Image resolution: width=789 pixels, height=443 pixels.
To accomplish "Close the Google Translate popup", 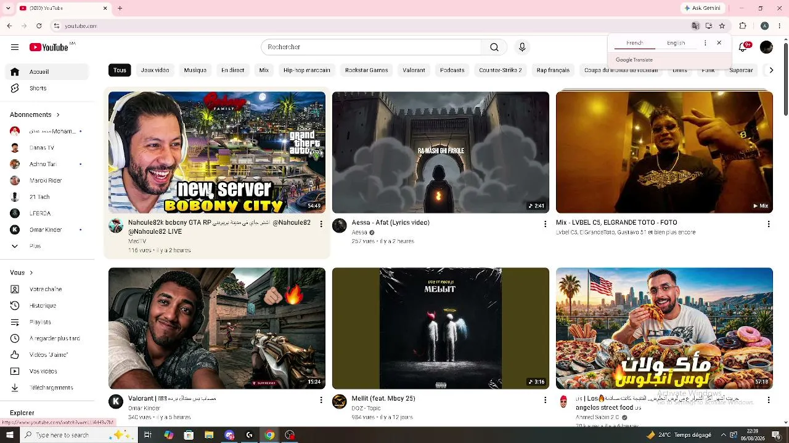I will pyautogui.click(x=719, y=43).
